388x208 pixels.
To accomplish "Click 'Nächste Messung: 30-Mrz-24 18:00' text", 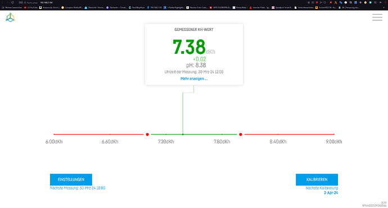I will tap(78, 188).
